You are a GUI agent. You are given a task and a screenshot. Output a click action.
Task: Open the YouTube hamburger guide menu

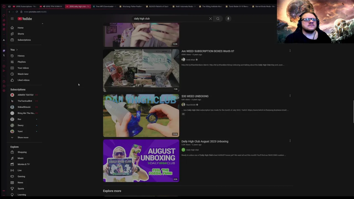click(12, 19)
